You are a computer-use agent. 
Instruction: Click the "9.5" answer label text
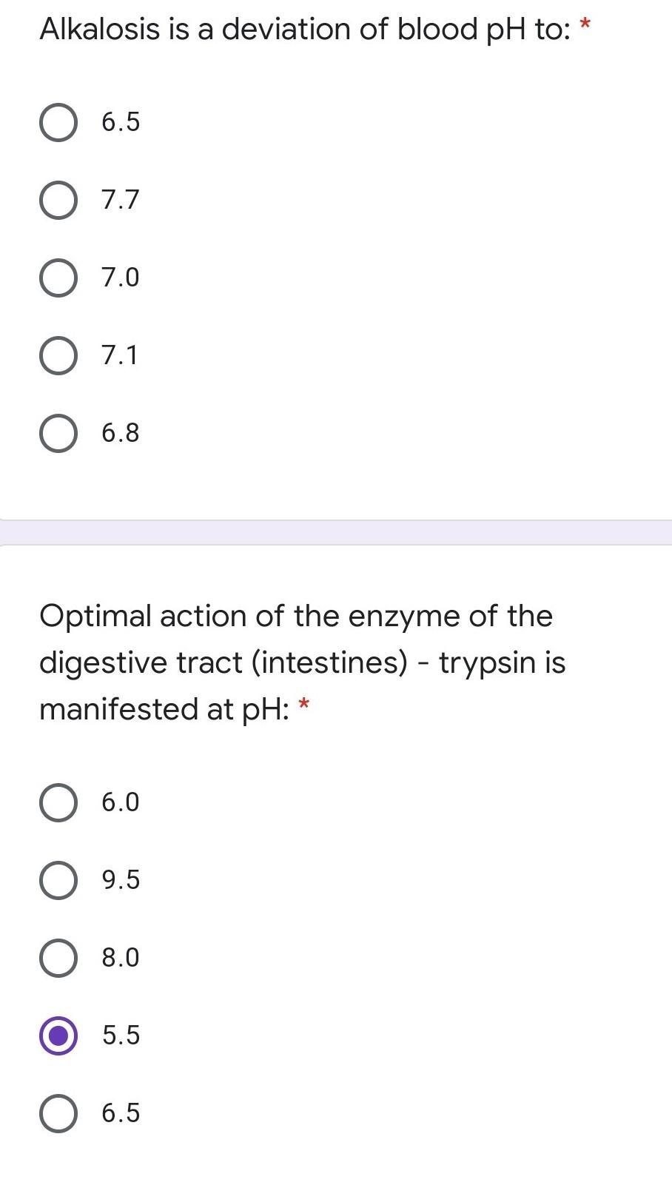[121, 880]
